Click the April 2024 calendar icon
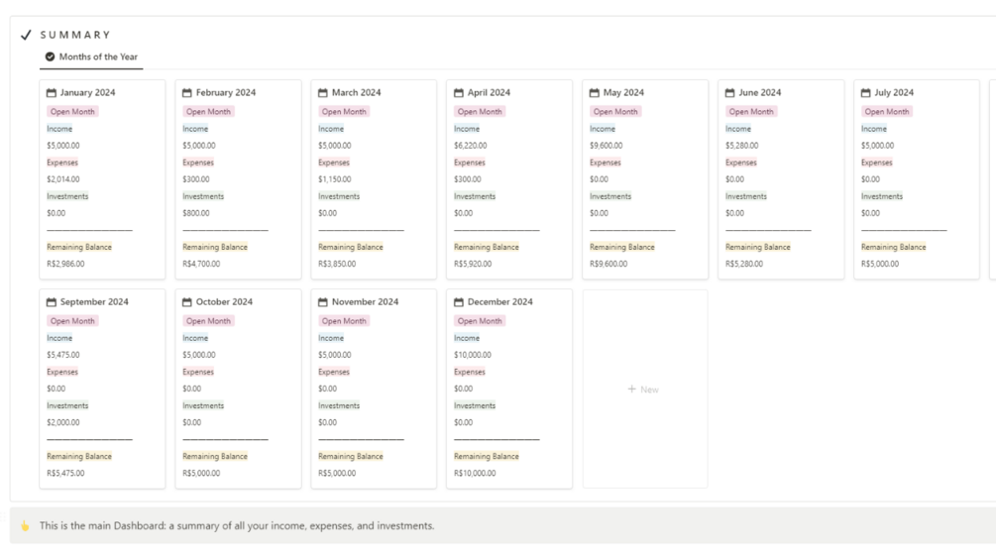The height and width of the screenshot is (560, 996). [x=459, y=93]
